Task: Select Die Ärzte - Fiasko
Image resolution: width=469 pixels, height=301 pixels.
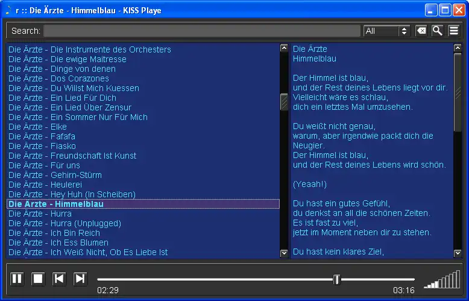Action: 143,146
